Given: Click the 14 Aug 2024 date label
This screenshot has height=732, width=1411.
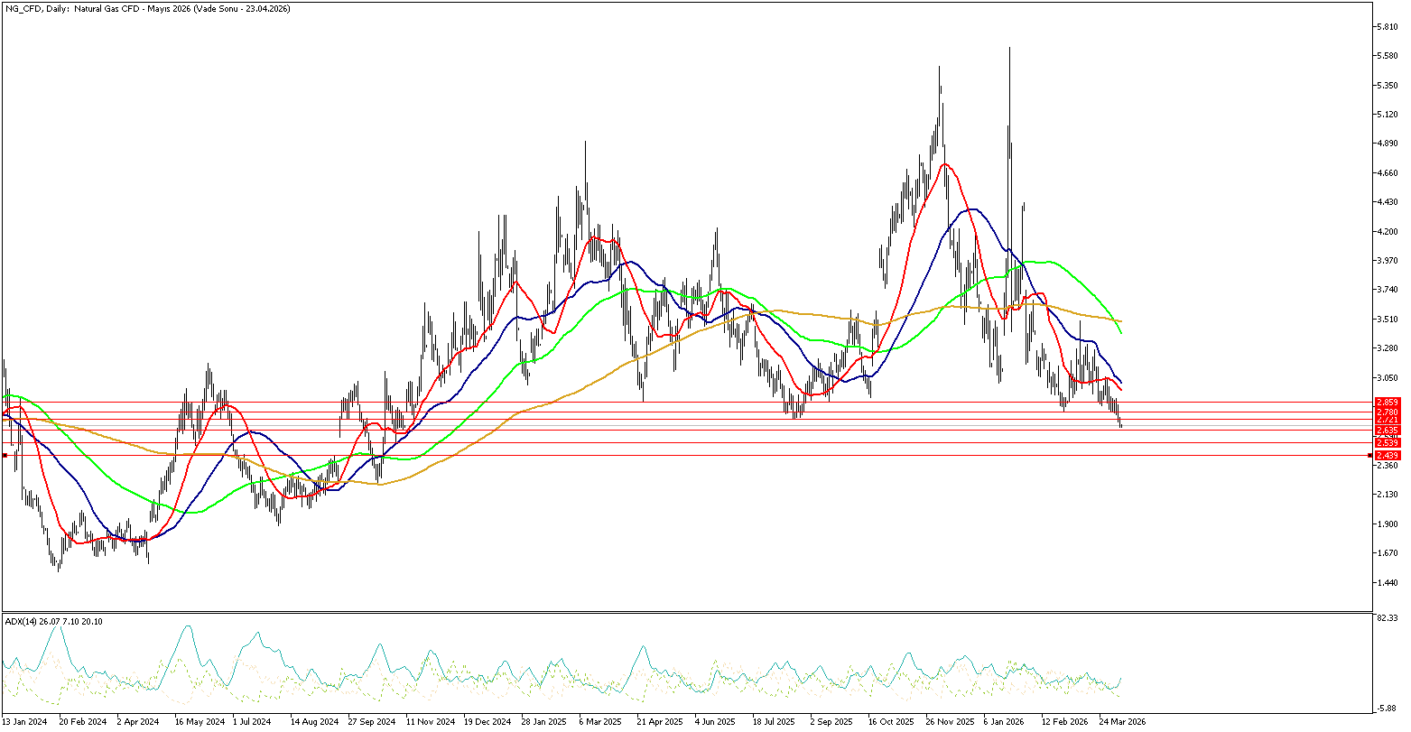Looking at the screenshot, I should pos(315,722).
